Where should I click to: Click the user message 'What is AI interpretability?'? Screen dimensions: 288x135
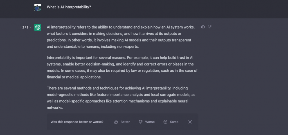(x=69, y=7)
